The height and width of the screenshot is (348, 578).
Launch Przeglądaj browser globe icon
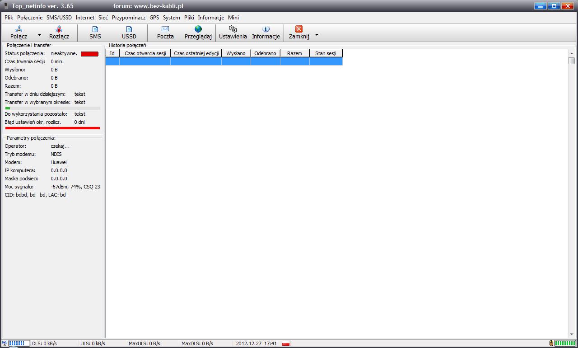pos(198,29)
